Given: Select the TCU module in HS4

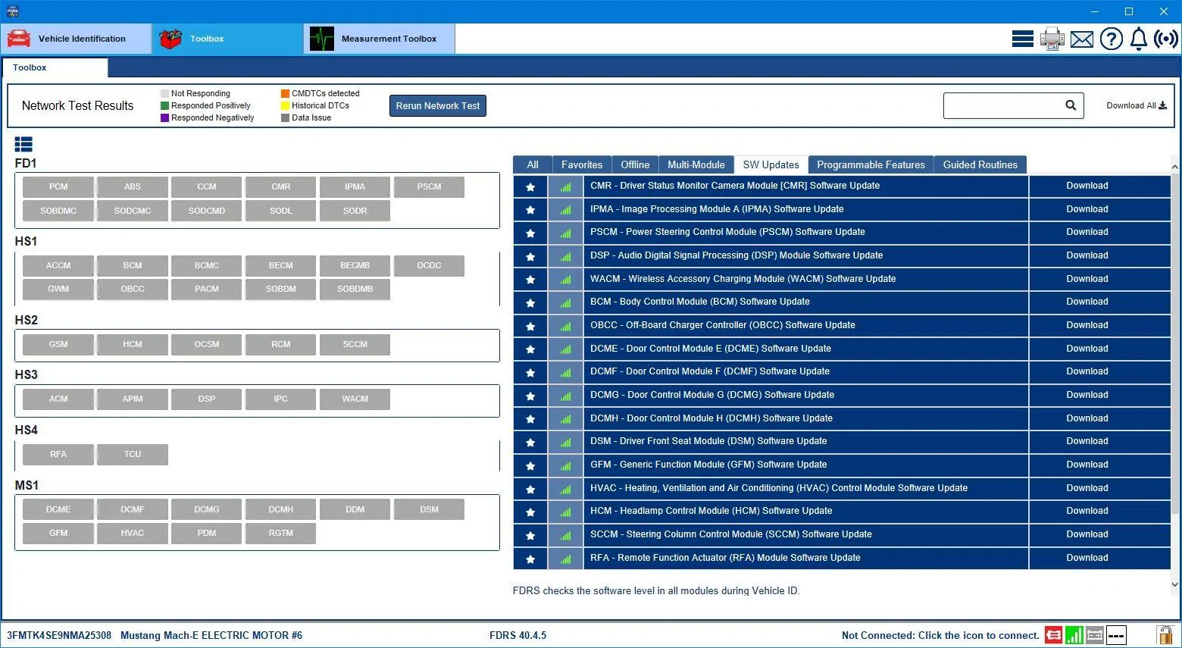Looking at the screenshot, I should click(x=133, y=454).
